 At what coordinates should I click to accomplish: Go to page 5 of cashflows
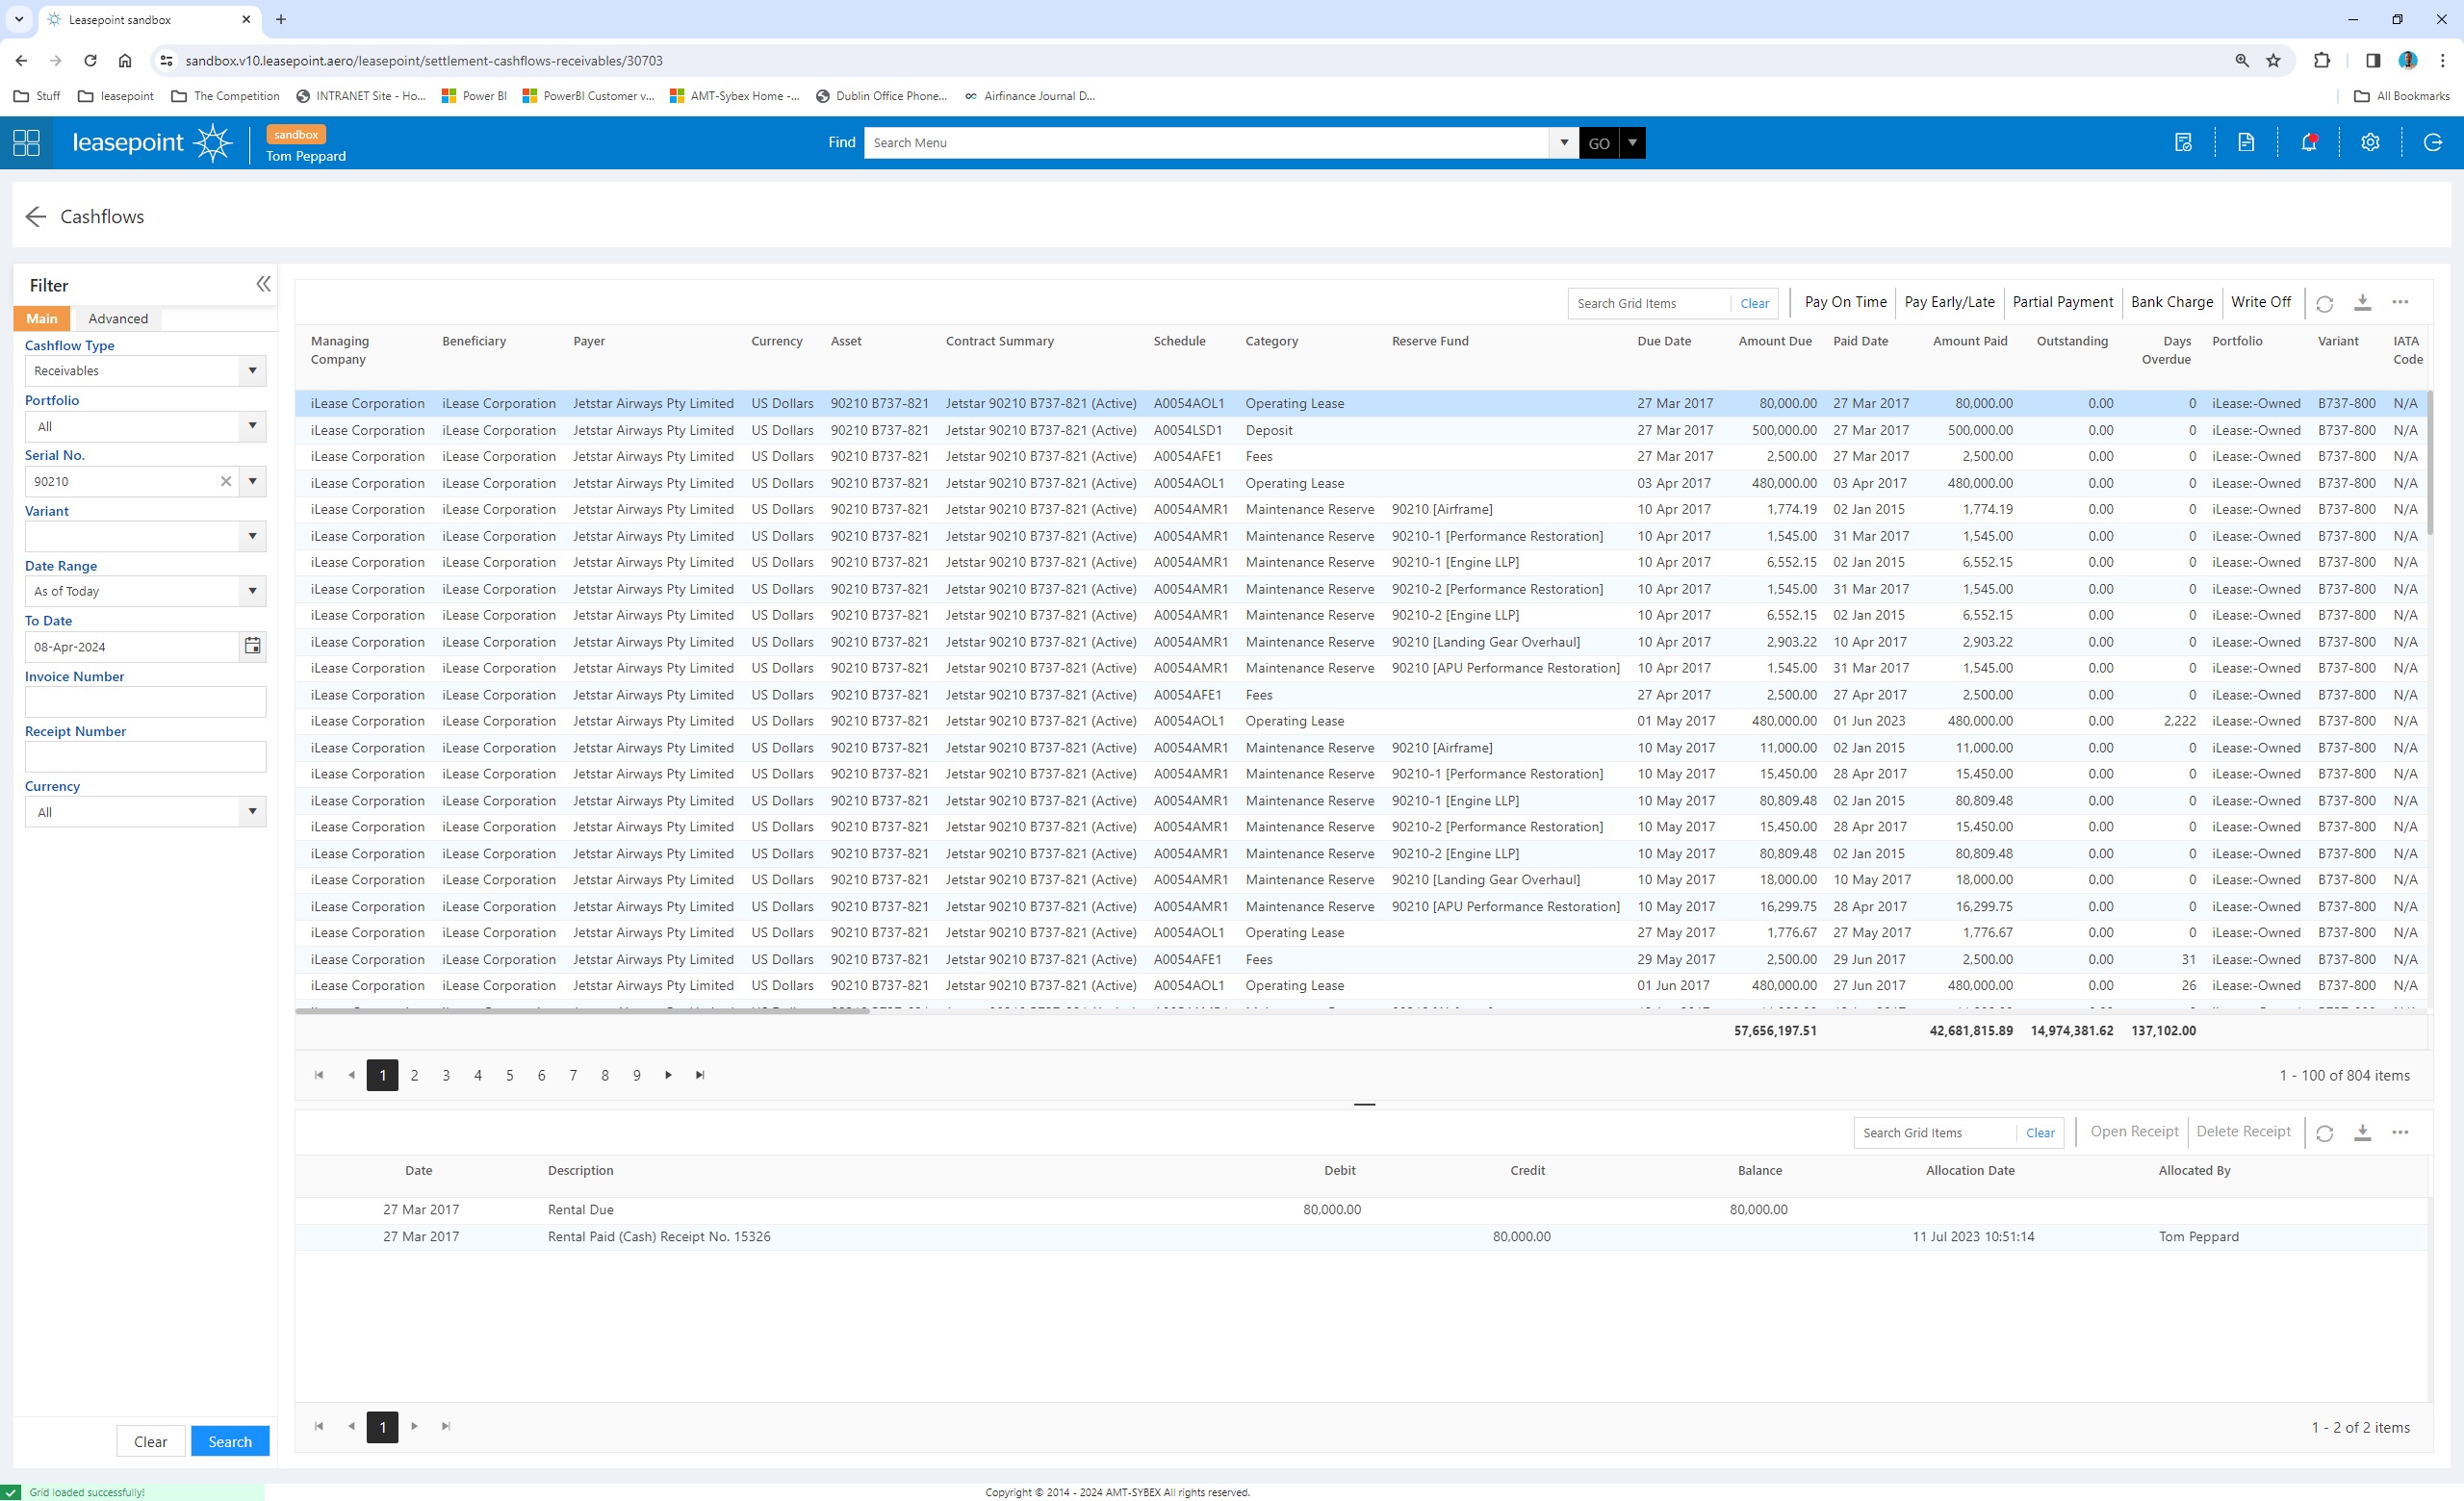coord(509,1076)
